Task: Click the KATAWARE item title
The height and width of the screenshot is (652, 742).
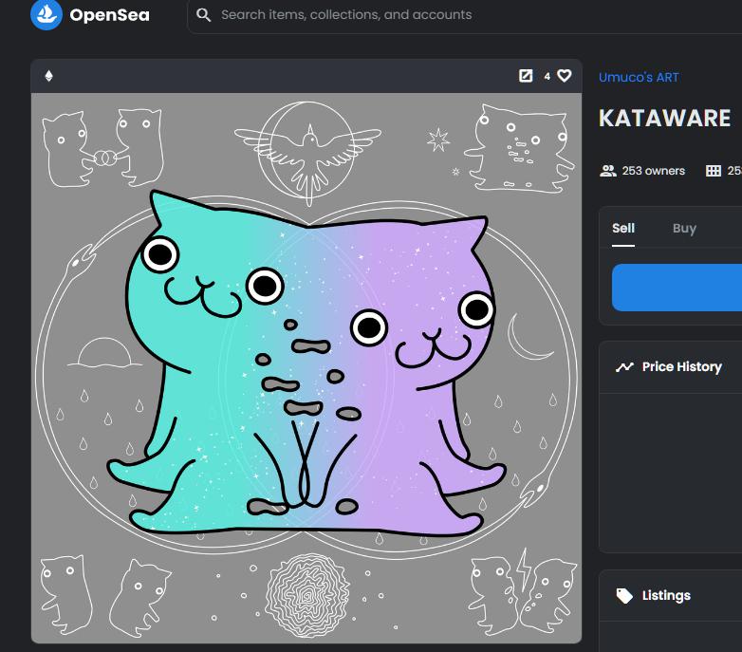Action: (664, 118)
